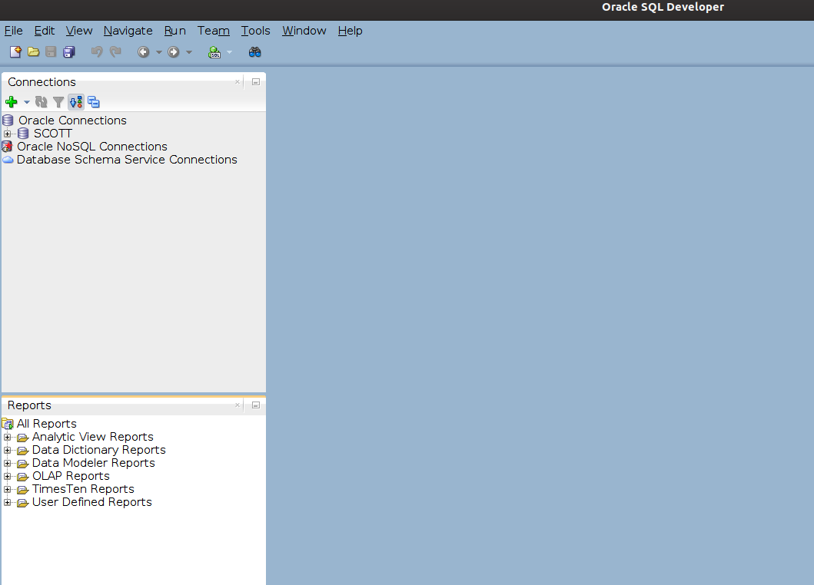
Task: Select Oracle Connections tree node
Action: (73, 121)
